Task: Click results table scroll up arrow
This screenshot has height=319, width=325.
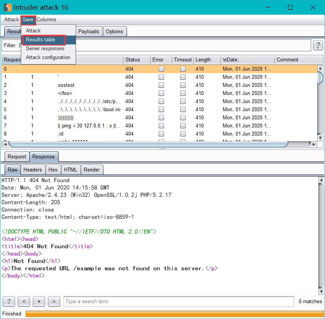Action: tap(320, 68)
